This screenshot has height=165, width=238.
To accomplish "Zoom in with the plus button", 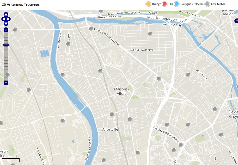I will click(x=6, y=30).
